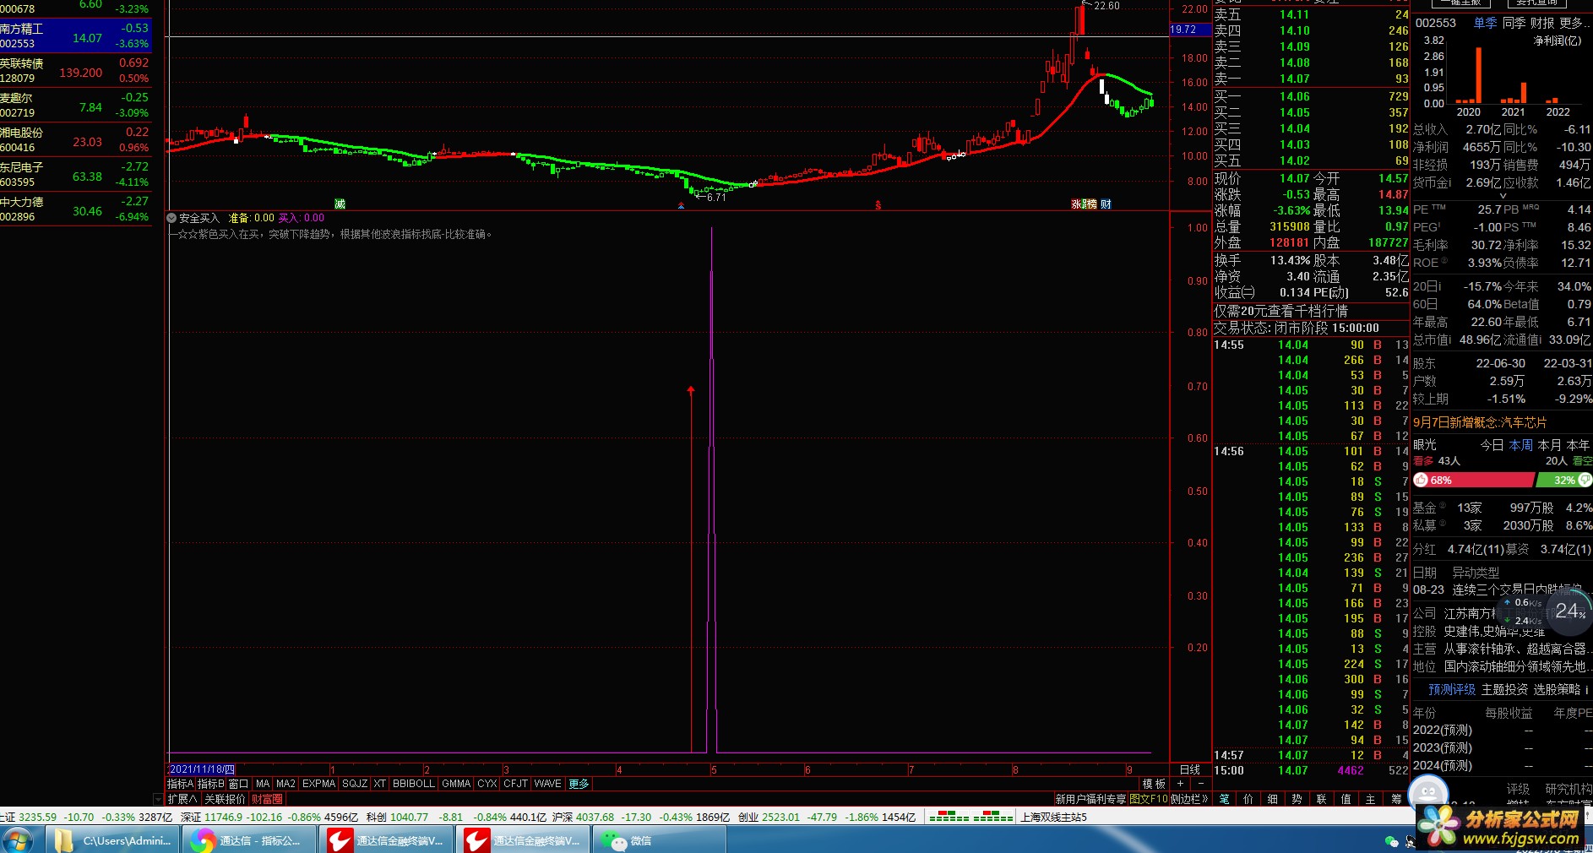Click the network speed 24% floating widget
Screen dimensions: 1593x853
pos(1571,611)
